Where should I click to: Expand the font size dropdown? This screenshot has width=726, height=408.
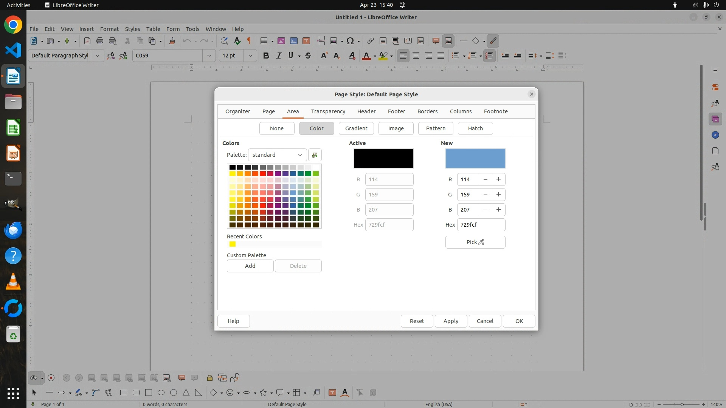tap(250, 56)
